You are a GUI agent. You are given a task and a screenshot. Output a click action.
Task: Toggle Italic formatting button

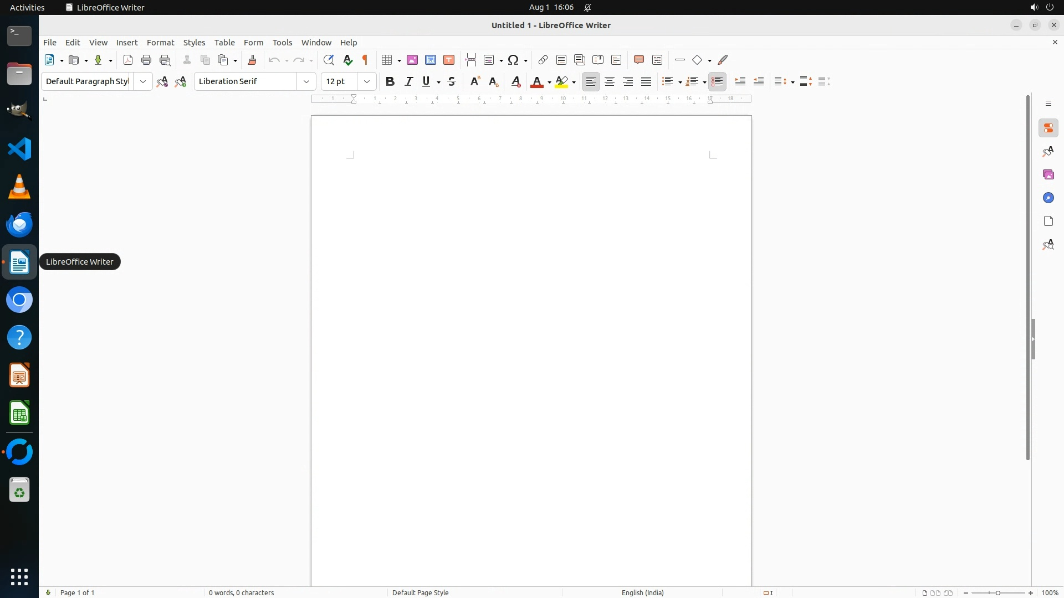coord(409,81)
